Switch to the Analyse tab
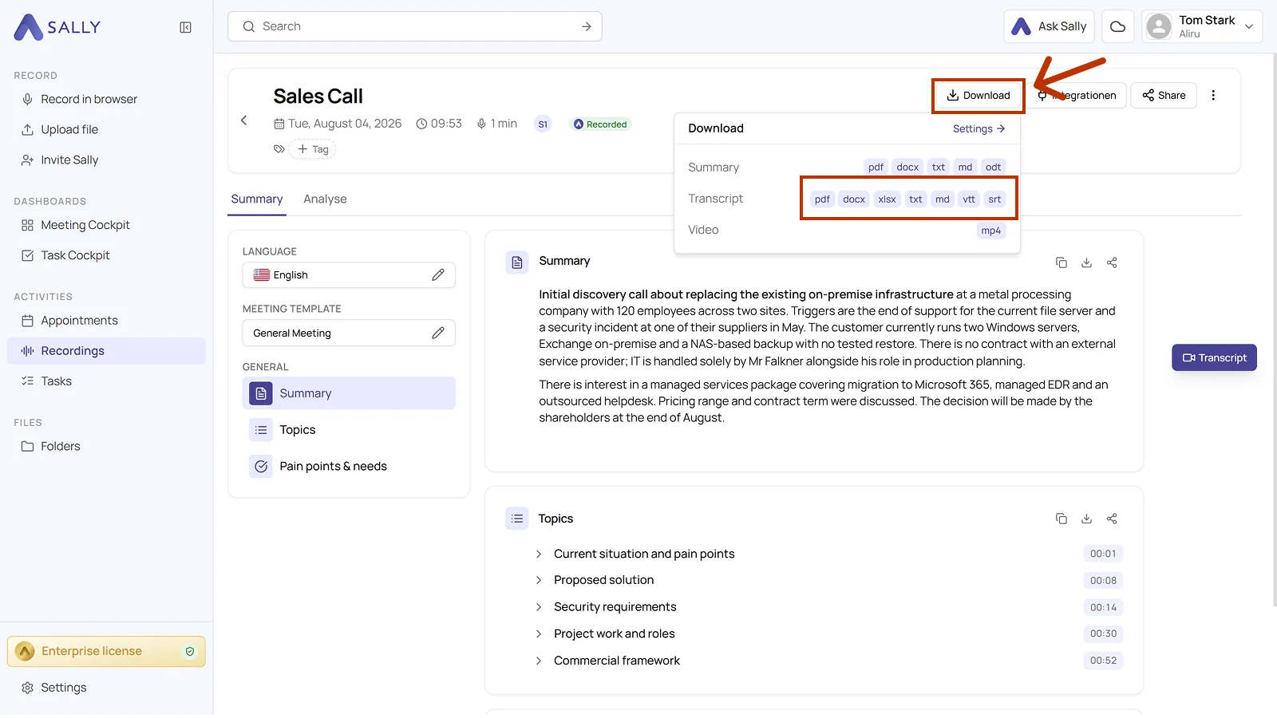This screenshot has width=1277, height=718. coord(325,199)
